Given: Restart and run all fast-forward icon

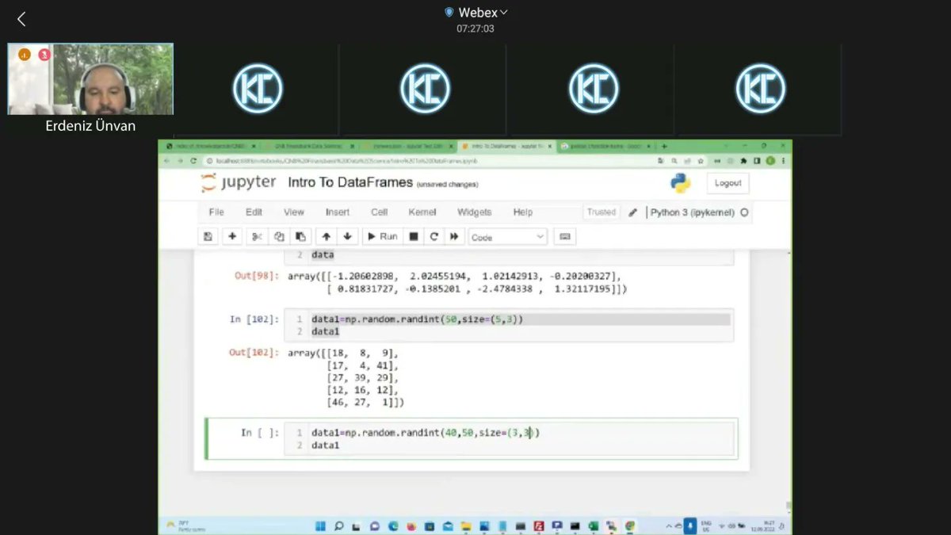Looking at the screenshot, I should pos(454,236).
